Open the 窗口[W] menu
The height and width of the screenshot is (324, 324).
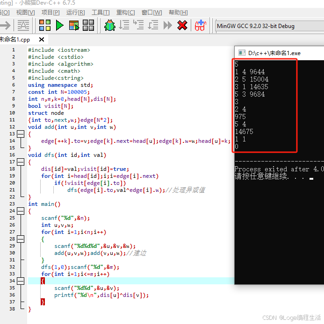pyautogui.click(x=151, y=13)
